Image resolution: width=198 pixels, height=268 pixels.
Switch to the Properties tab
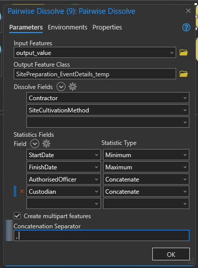pos(107,27)
